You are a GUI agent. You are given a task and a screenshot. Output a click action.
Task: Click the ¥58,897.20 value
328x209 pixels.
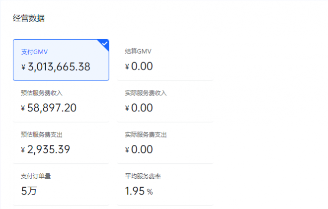click(49, 108)
